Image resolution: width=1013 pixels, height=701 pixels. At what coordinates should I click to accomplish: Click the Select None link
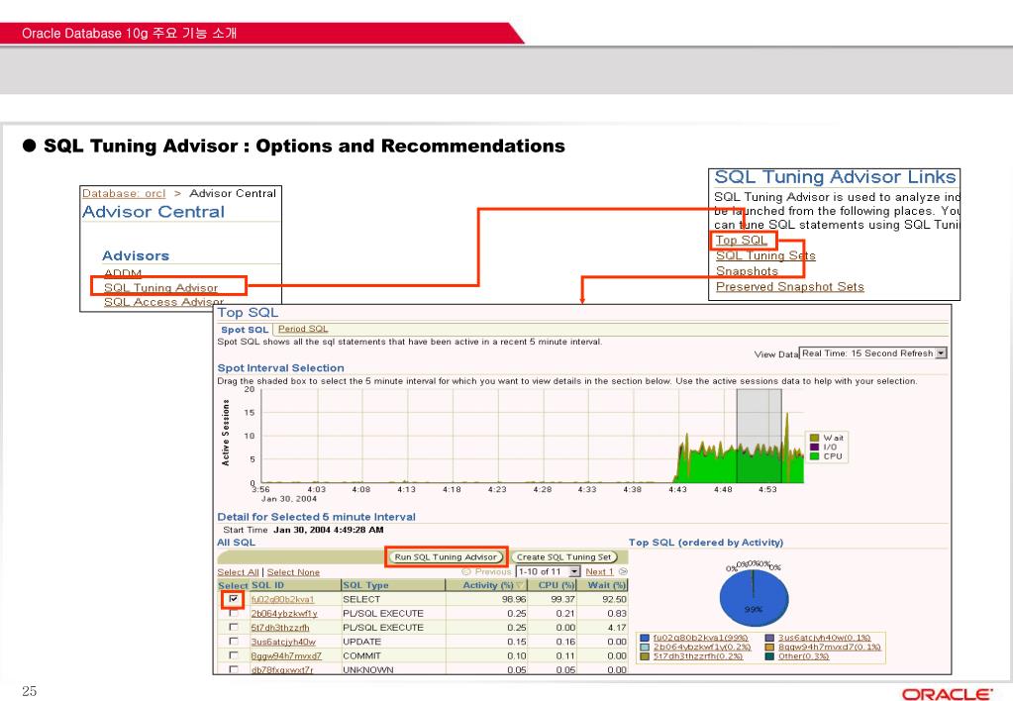(293, 572)
